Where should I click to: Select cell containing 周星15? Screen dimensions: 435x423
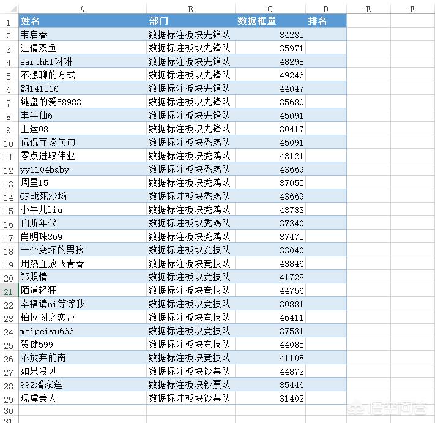tap(83, 182)
